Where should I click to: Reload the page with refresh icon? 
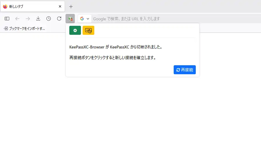click(x=59, y=19)
